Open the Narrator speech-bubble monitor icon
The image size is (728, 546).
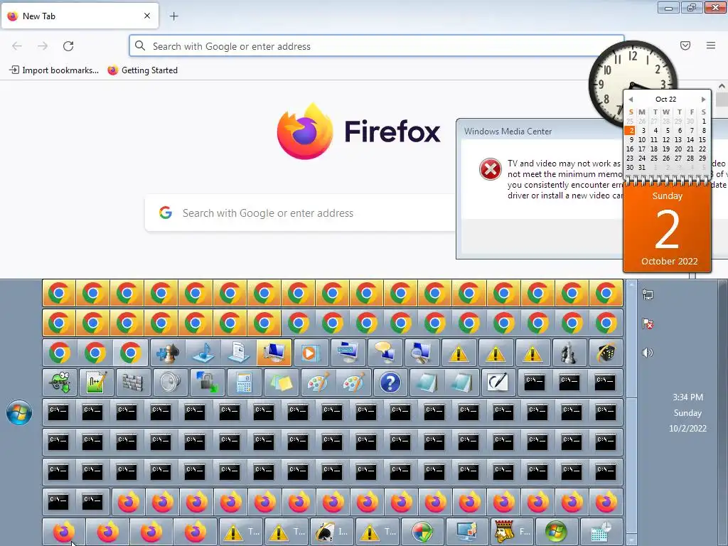point(385,353)
